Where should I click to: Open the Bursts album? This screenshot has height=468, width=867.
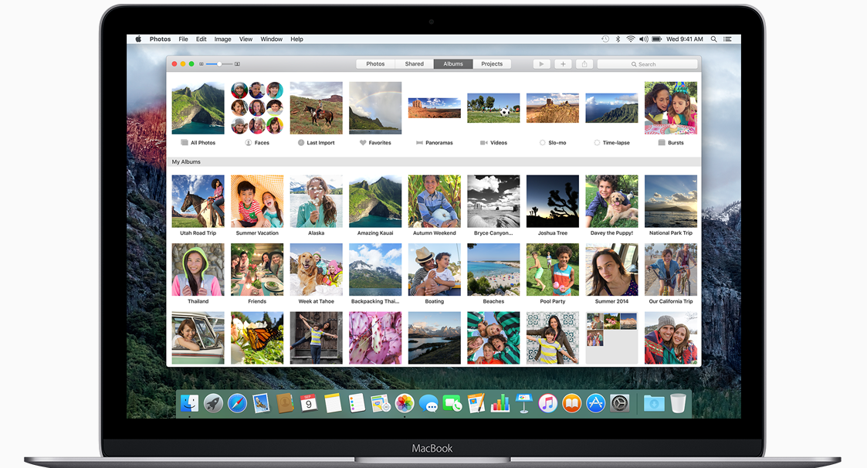(x=671, y=108)
